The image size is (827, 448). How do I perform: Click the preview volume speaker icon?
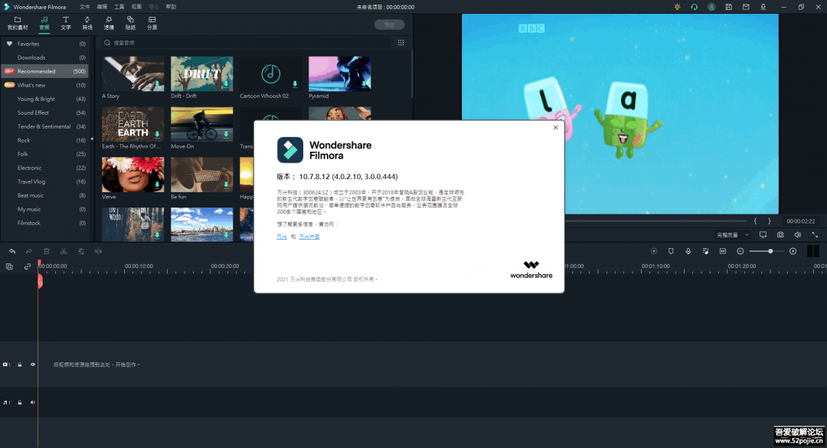click(x=797, y=235)
